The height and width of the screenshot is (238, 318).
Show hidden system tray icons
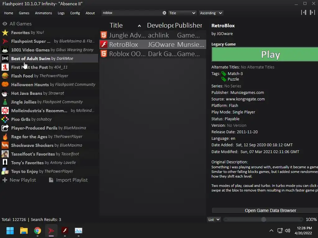(271, 231)
